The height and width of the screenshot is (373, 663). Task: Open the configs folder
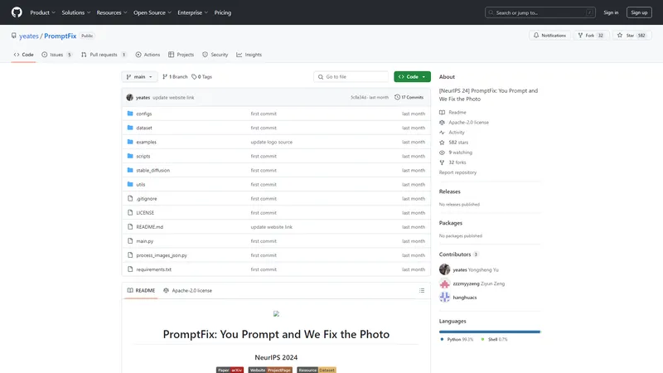(x=143, y=114)
